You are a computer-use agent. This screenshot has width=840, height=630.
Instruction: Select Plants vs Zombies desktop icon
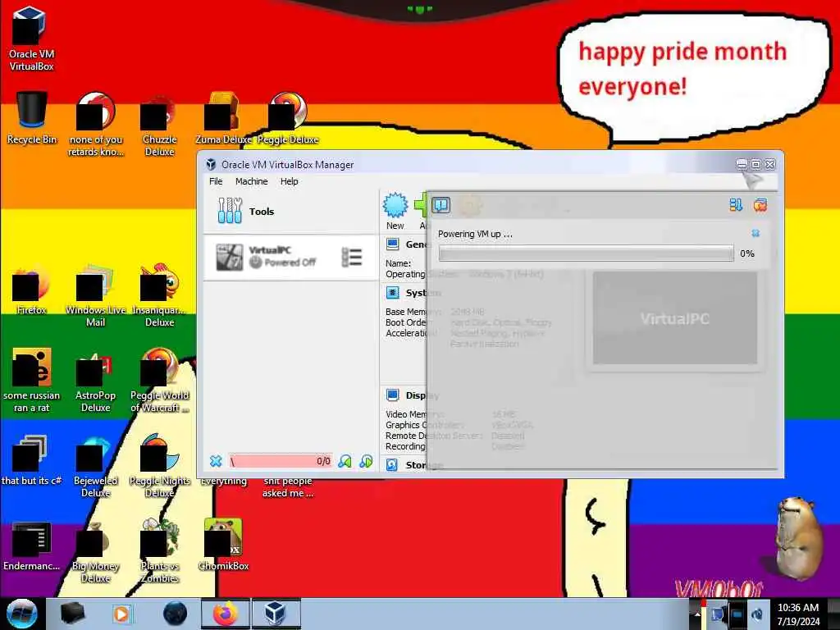(x=159, y=552)
